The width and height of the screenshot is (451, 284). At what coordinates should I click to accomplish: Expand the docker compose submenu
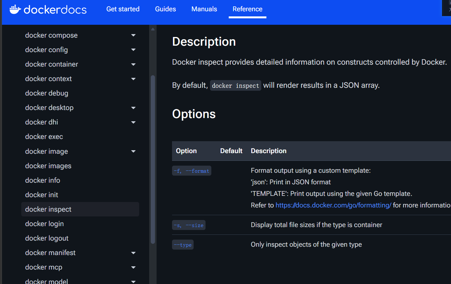(x=133, y=35)
